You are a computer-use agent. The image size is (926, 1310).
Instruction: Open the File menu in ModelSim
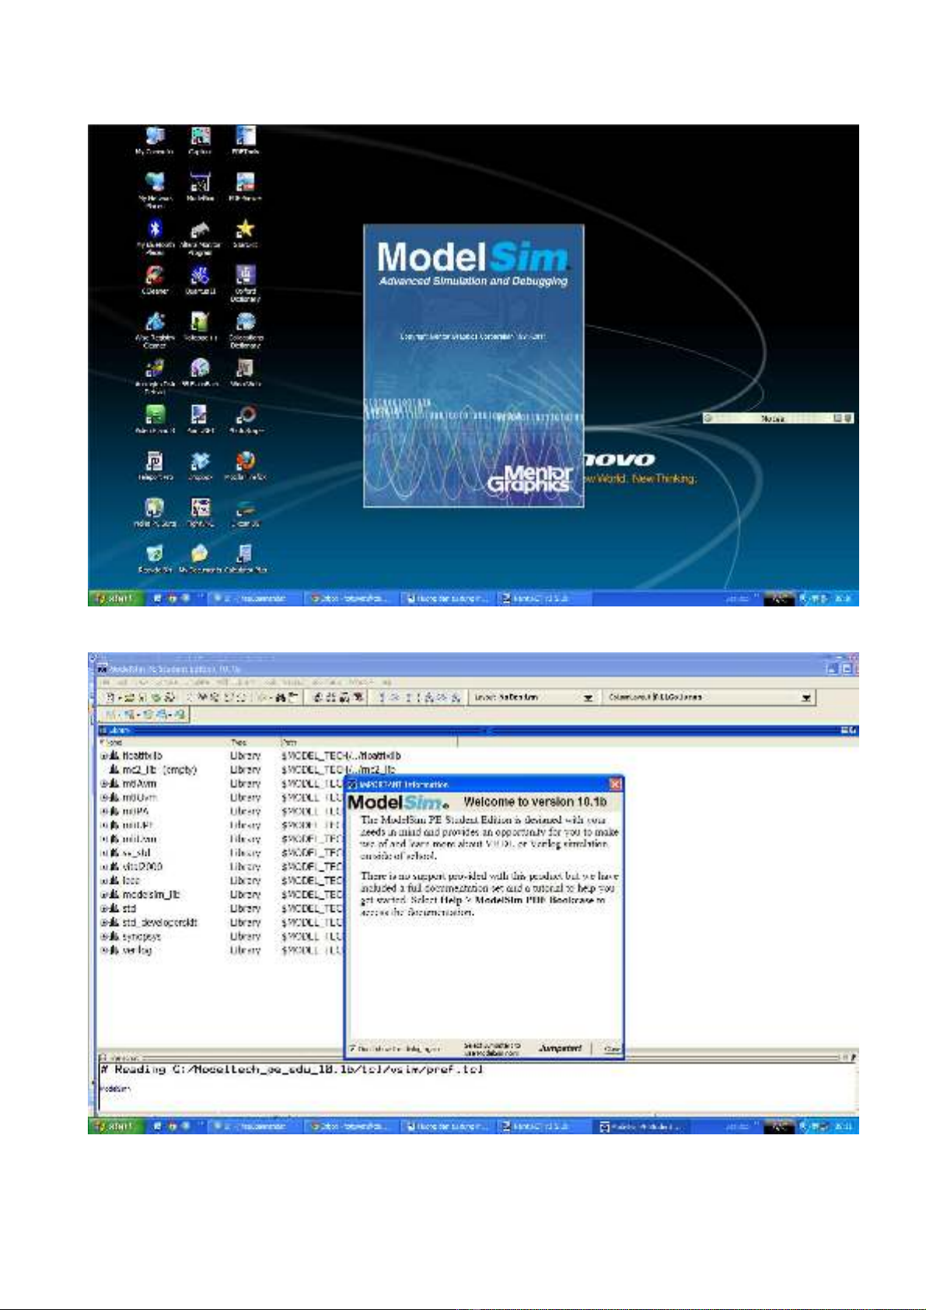(x=104, y=682)
